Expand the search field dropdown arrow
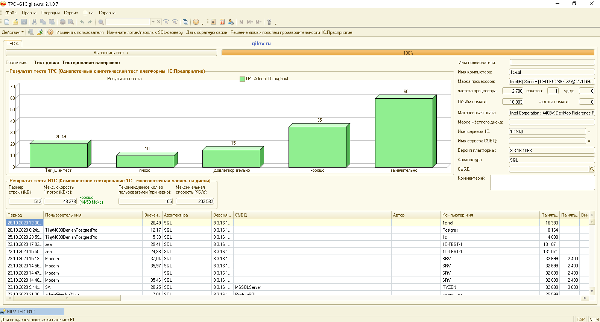600x322 pixels. pos(153,22)
